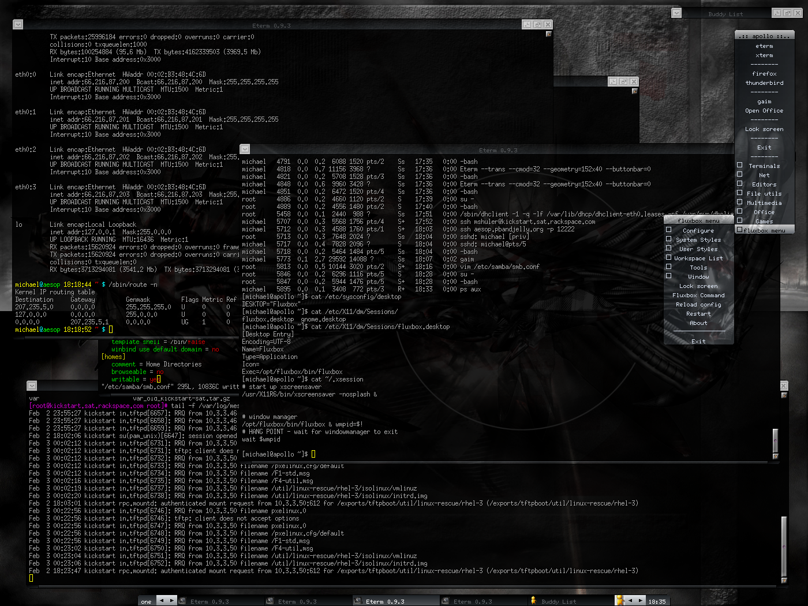808x606 pixels.
Task: Expand the Terminals submenu in apollo menu
Action: [764, 166]
